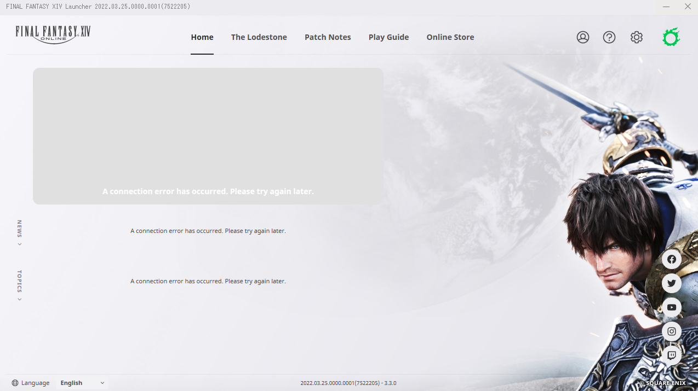Click the globe Language icon

point(15,383)
